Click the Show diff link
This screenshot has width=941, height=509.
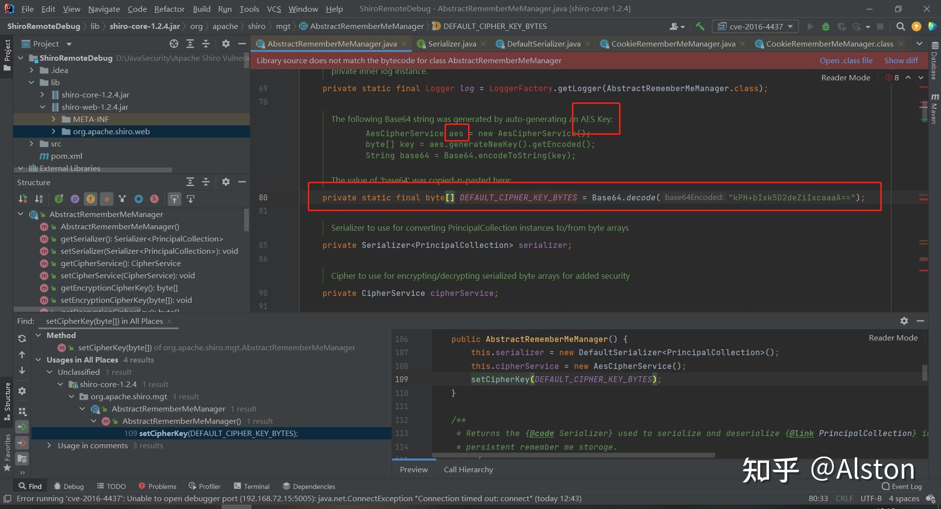pyautogui.click(x=901, y=61)
